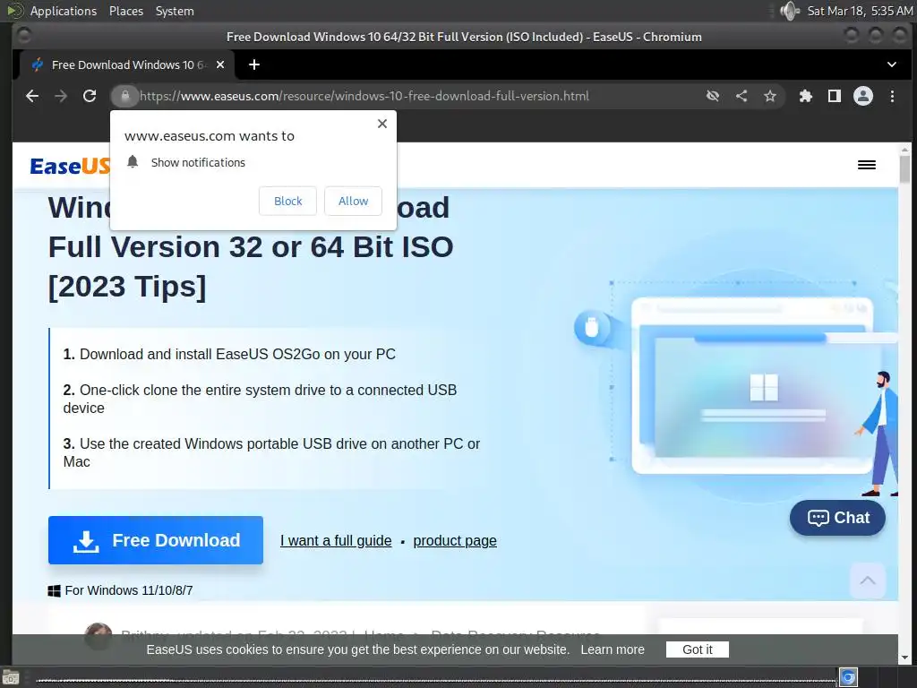Viewport: 917px width, 688px height.
Task: Open the System menu
Action: pos(175,11)
